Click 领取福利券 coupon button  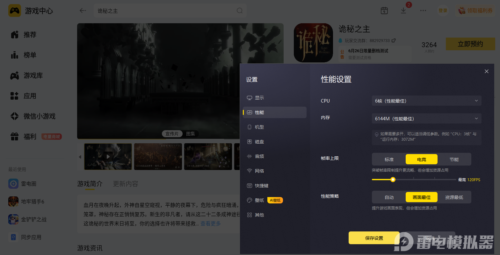pyautogui.click(x=475, y=11)
